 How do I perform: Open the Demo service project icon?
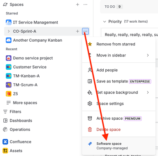[9, 58]
